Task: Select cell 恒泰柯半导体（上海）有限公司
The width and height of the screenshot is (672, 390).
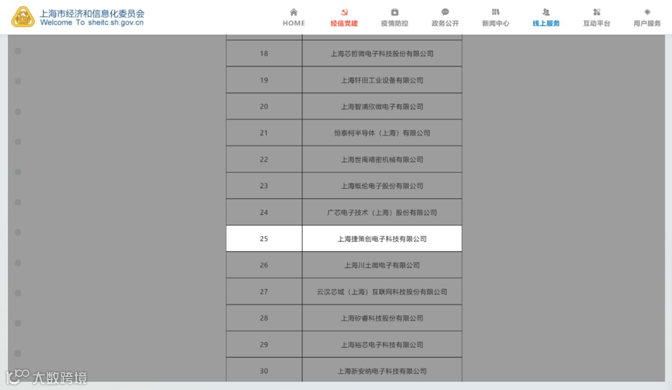Action: click(382, 133)
